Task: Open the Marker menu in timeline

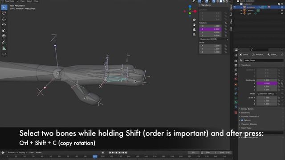Action: point(39,152)
